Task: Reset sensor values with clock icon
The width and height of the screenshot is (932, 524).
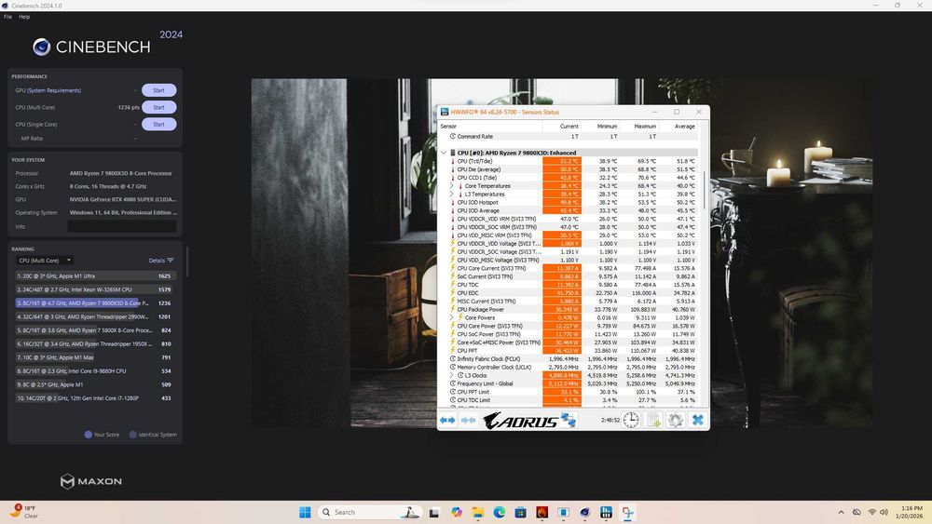Action: coord(631,420)
